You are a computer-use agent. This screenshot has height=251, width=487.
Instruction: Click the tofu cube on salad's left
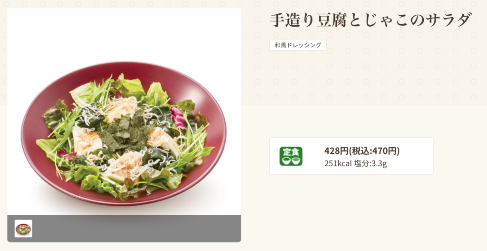pyautogui.click(x=87, y=140)
